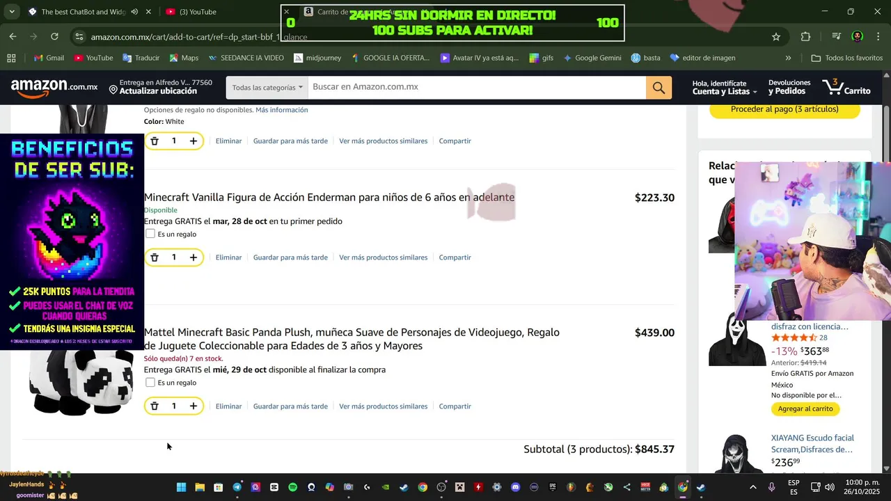
Task: Open Epic Games launcher in taskbar
Action: pos(553,487)
